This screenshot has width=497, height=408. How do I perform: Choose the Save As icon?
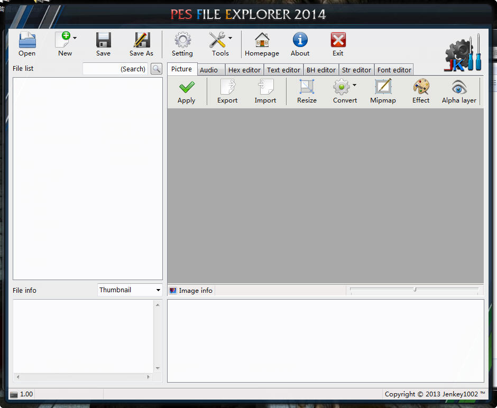(x=142, y=40)
